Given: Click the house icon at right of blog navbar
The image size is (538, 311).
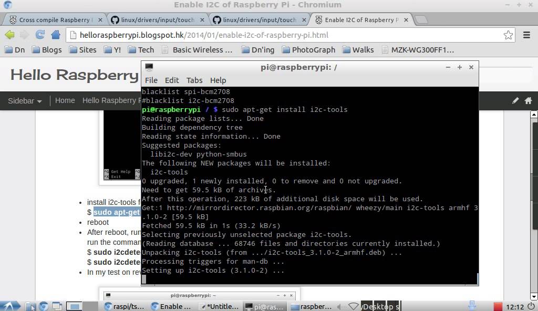Looking at the screenshot, I should (529, 100).
